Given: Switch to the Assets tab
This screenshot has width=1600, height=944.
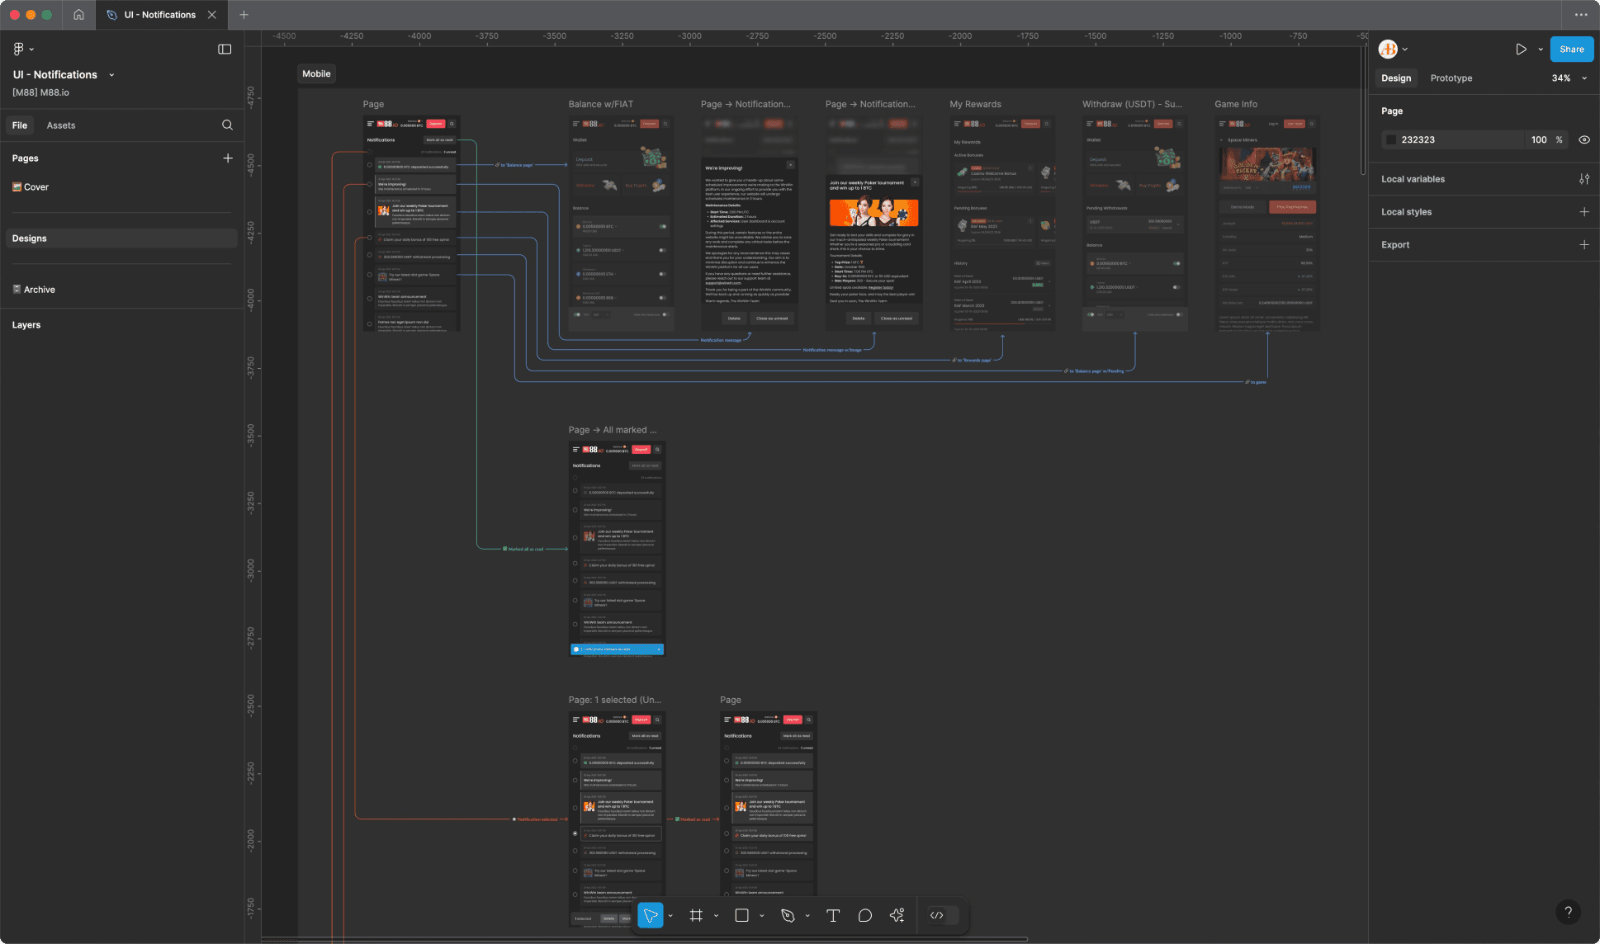Looking at the screenshot, I should pyautogui.click(x=61, y=125).
